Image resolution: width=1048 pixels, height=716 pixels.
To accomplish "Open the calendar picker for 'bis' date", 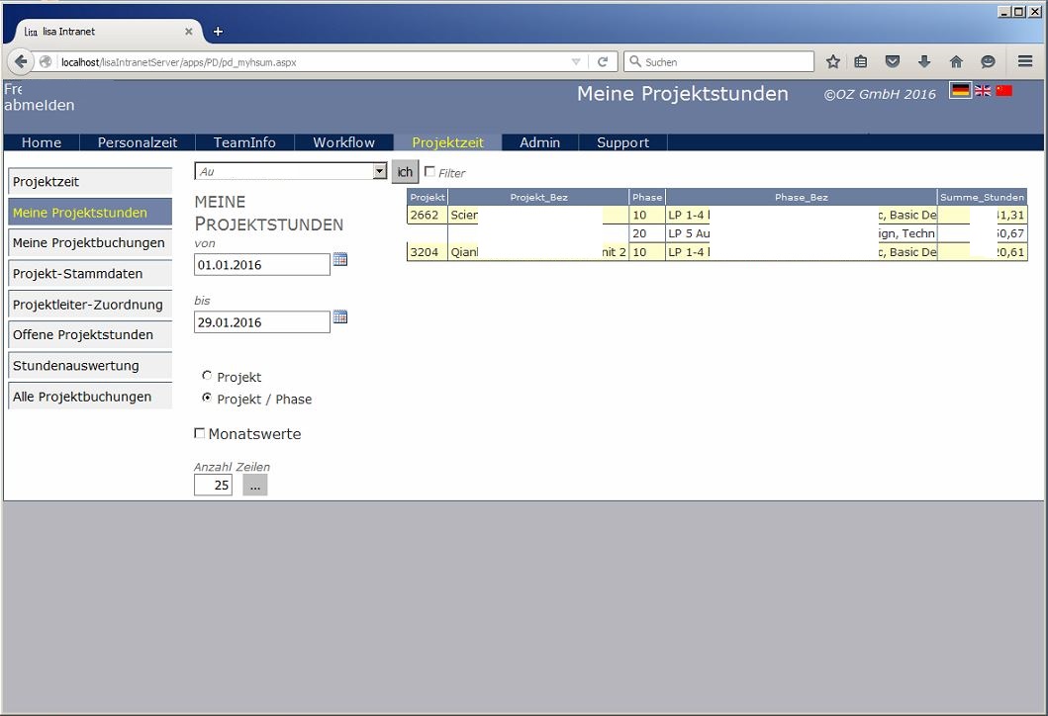I will pos(340,316).
